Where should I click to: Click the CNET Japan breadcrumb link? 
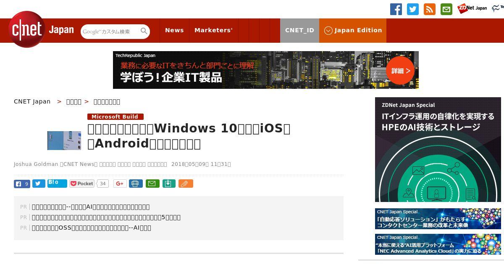point(32,101)
